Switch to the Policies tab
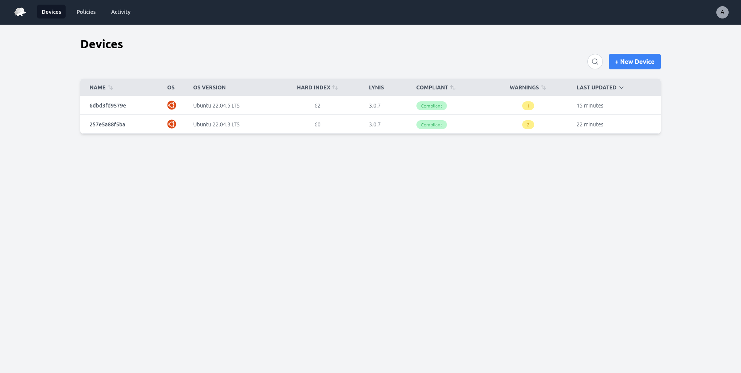Screen dimensions: 741x373 pyautogui.click(x=86, y=12)
